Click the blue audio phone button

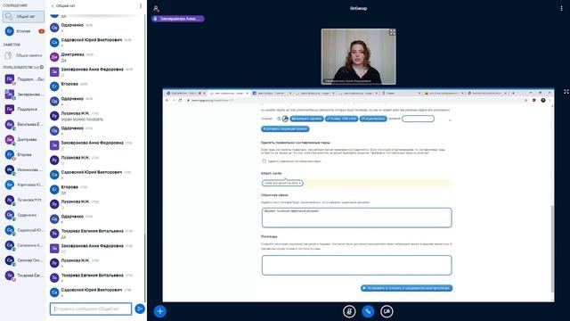(368, 311)
